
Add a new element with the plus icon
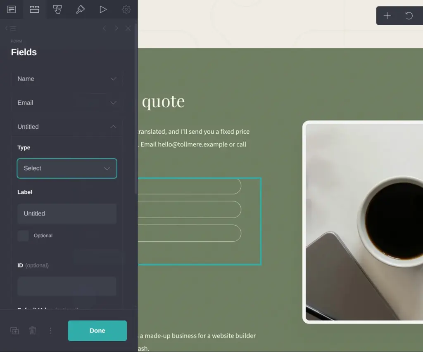tap(387, 16)
